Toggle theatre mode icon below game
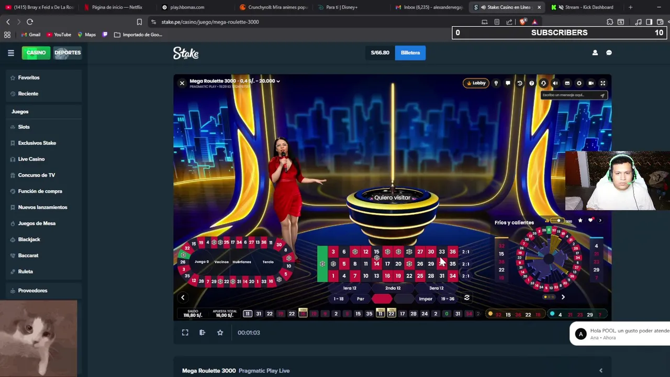This screenshot has height=377, width=670. tap(202, 332)
